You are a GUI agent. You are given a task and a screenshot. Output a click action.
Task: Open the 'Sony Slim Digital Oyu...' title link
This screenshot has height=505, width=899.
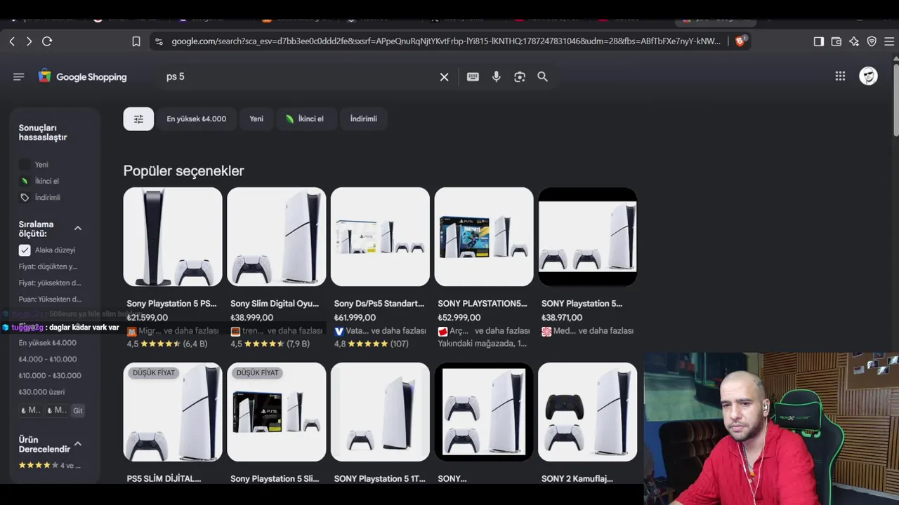275,304
